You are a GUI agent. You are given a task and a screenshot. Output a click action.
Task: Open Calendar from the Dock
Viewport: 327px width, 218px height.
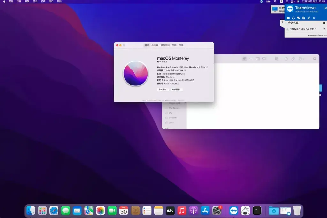coord(124,211)
